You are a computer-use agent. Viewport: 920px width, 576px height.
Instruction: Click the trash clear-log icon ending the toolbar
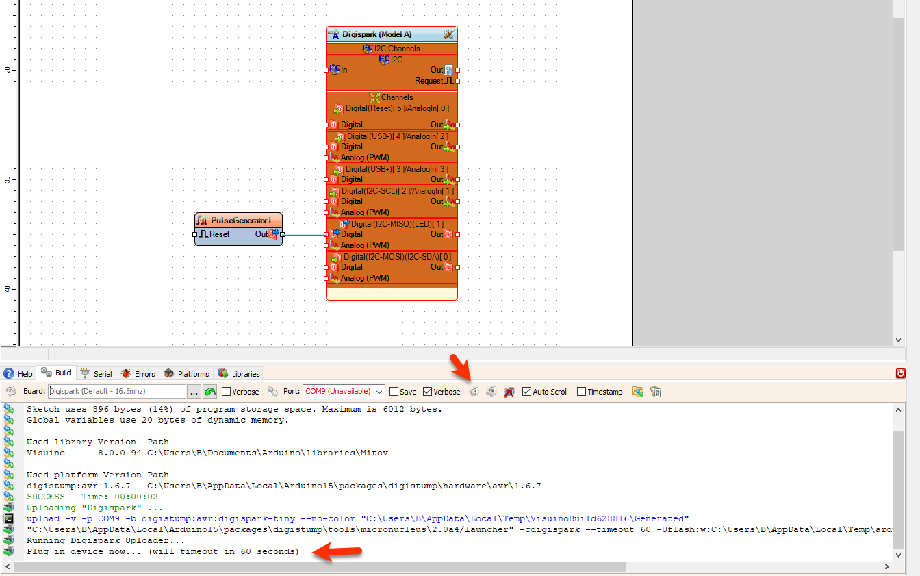[655, 392]
